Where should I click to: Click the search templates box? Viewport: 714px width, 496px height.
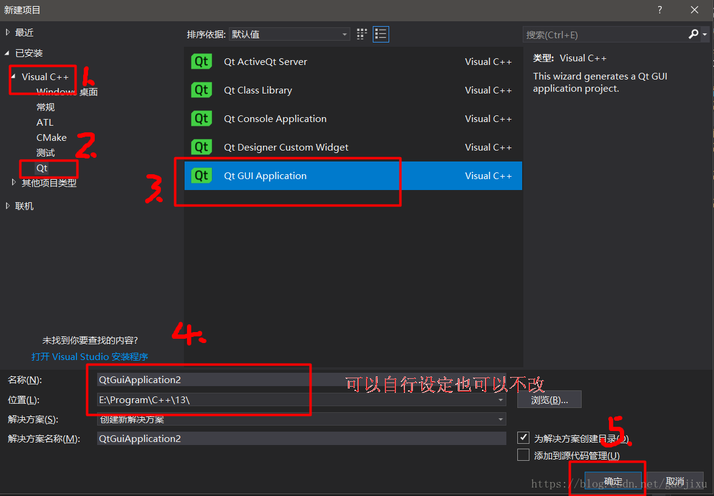[x=605, y=35]
